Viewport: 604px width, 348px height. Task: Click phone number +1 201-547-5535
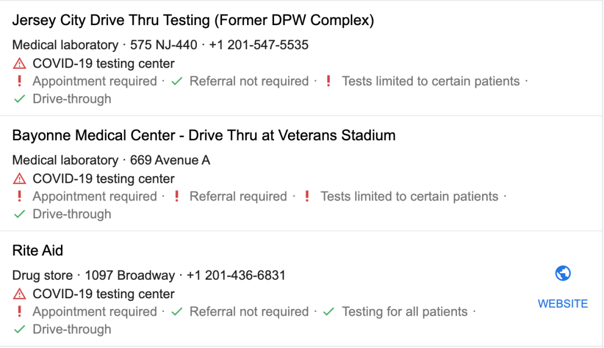click(258, 45)
